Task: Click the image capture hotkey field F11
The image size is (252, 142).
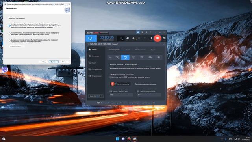Action: tap(149, 95)
